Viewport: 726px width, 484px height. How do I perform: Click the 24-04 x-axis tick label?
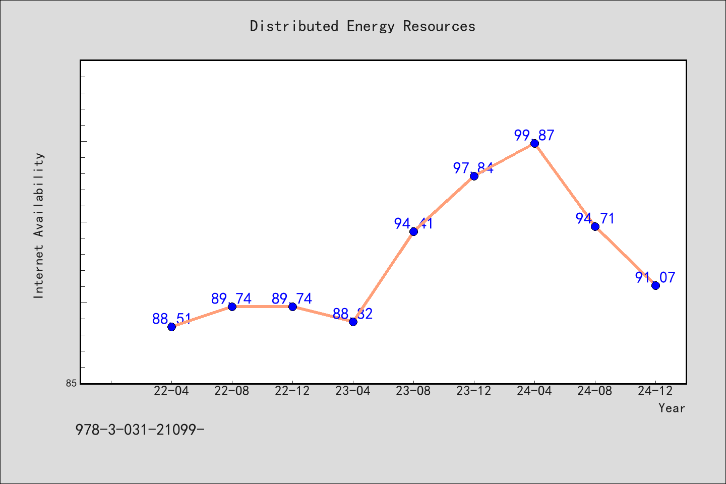click(534, 391)
